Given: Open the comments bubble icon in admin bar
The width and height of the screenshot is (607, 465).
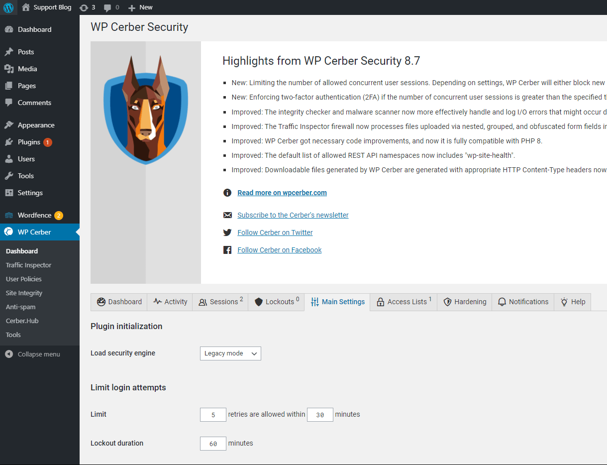Looking at the screenshot, I should click(107, 7).
